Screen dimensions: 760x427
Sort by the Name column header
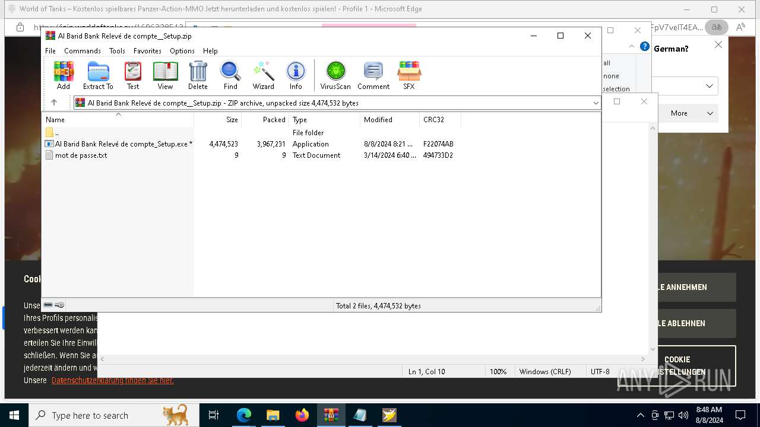click(x=118, y=120)
